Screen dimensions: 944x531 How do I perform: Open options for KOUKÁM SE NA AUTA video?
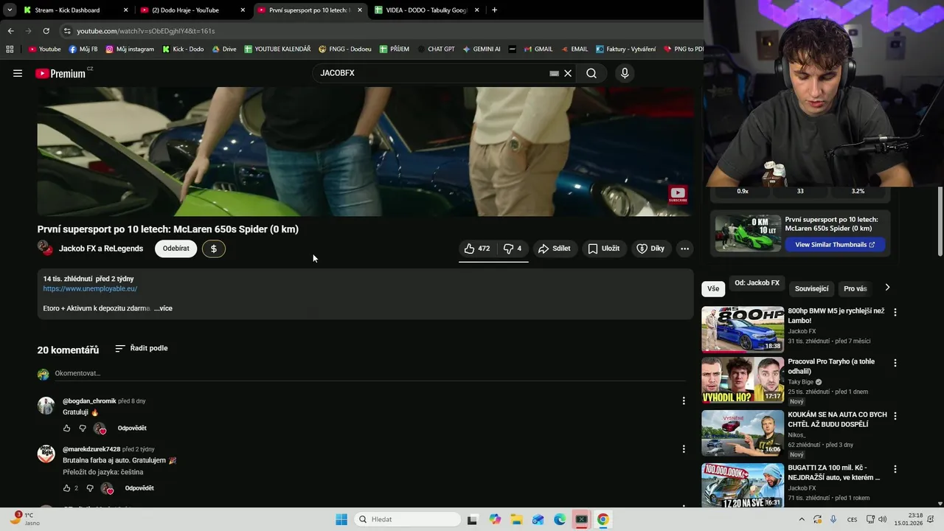click(x=895, y=416)
